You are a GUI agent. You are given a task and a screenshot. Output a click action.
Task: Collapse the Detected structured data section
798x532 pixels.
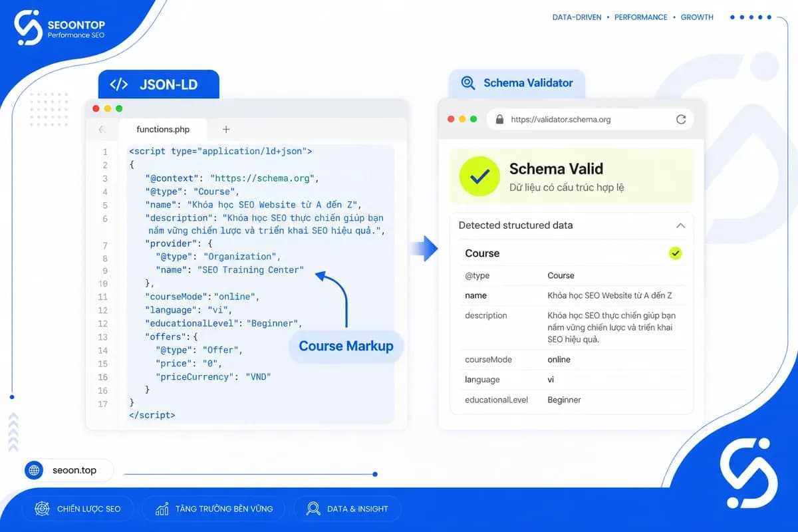pyautogui.click(x=680, y=225)
